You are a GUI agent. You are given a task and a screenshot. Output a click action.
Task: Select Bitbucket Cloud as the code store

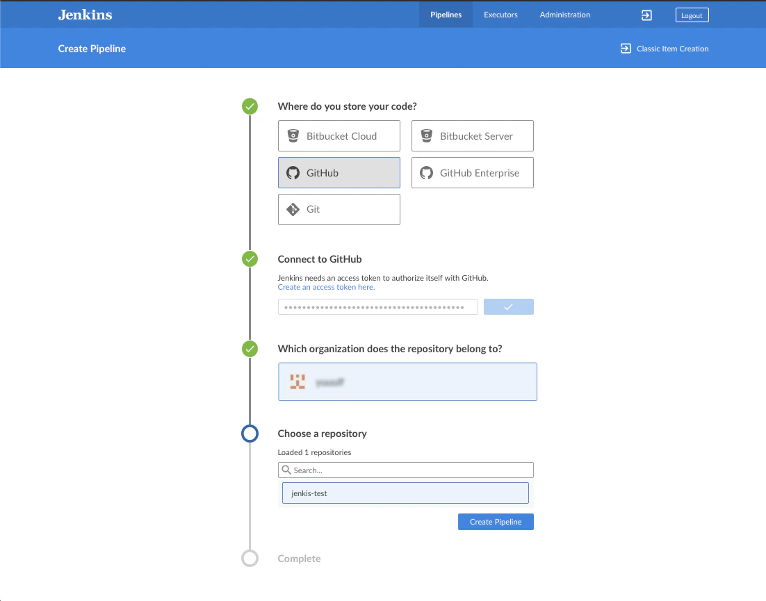pyautogui.click(x=339, y=135)
